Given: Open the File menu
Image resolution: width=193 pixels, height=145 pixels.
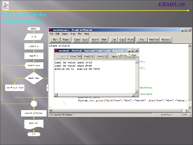Looking at the screenshot, I should pyautogui.click(x=51, y=34).
